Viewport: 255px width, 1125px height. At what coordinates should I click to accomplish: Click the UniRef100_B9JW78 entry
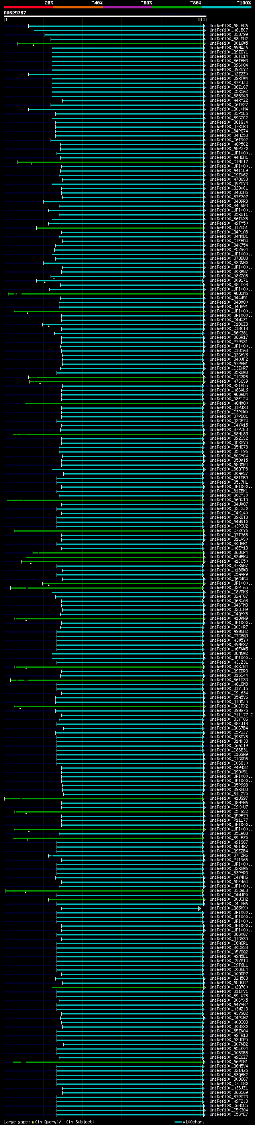[229, 996]
